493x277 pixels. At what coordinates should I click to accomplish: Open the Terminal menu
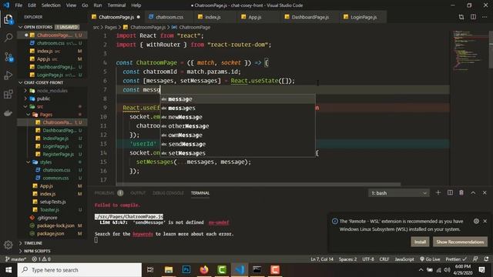[116, 5]
